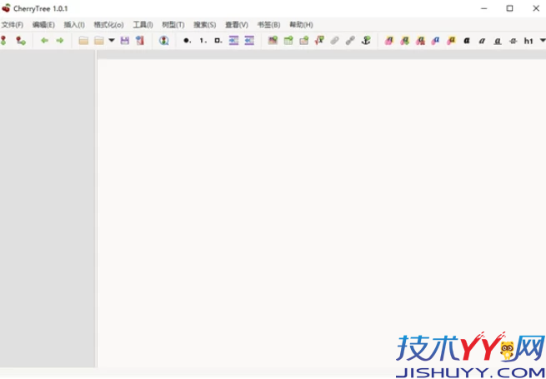The image size is (546, 379).
Task: Close the CherryTree window
Action: (x=536, y=8)
